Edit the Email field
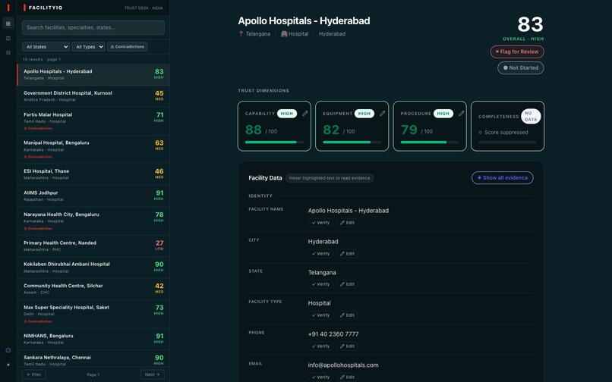The height and width of the screenshot is (382, 612). 347,377
